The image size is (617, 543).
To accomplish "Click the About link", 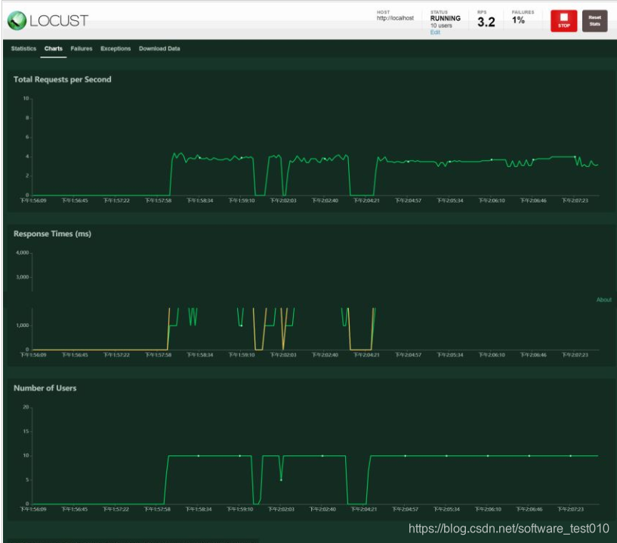I will pos(603,300).
